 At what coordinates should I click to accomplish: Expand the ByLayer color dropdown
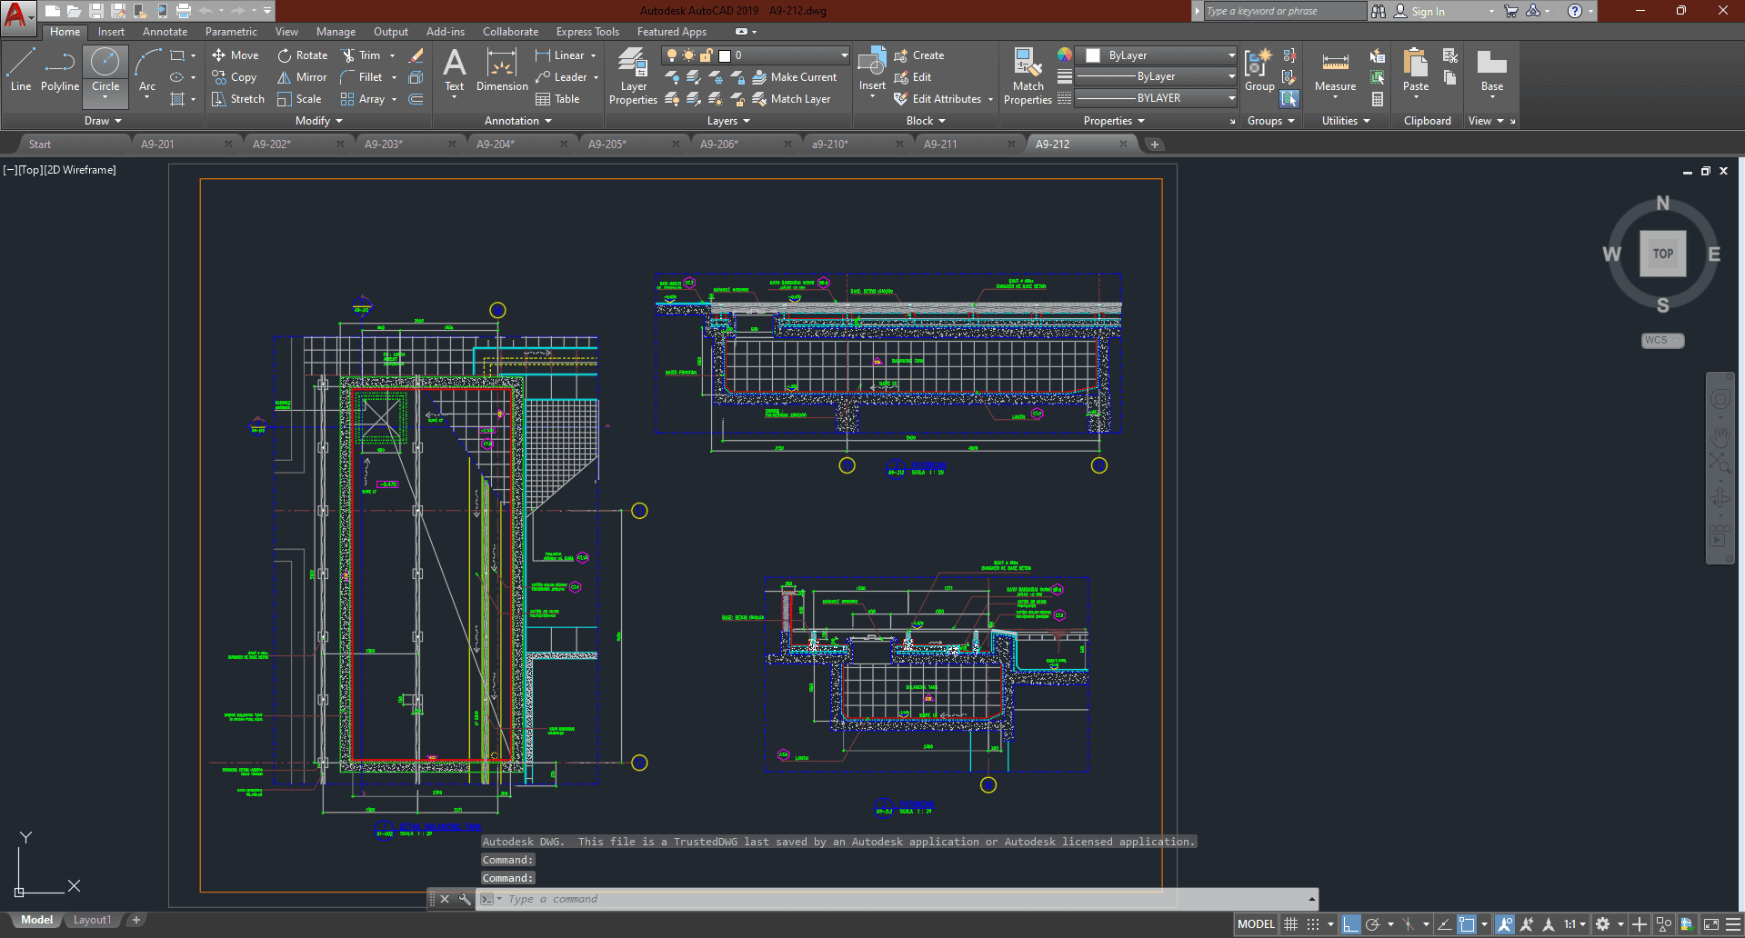1231,55
